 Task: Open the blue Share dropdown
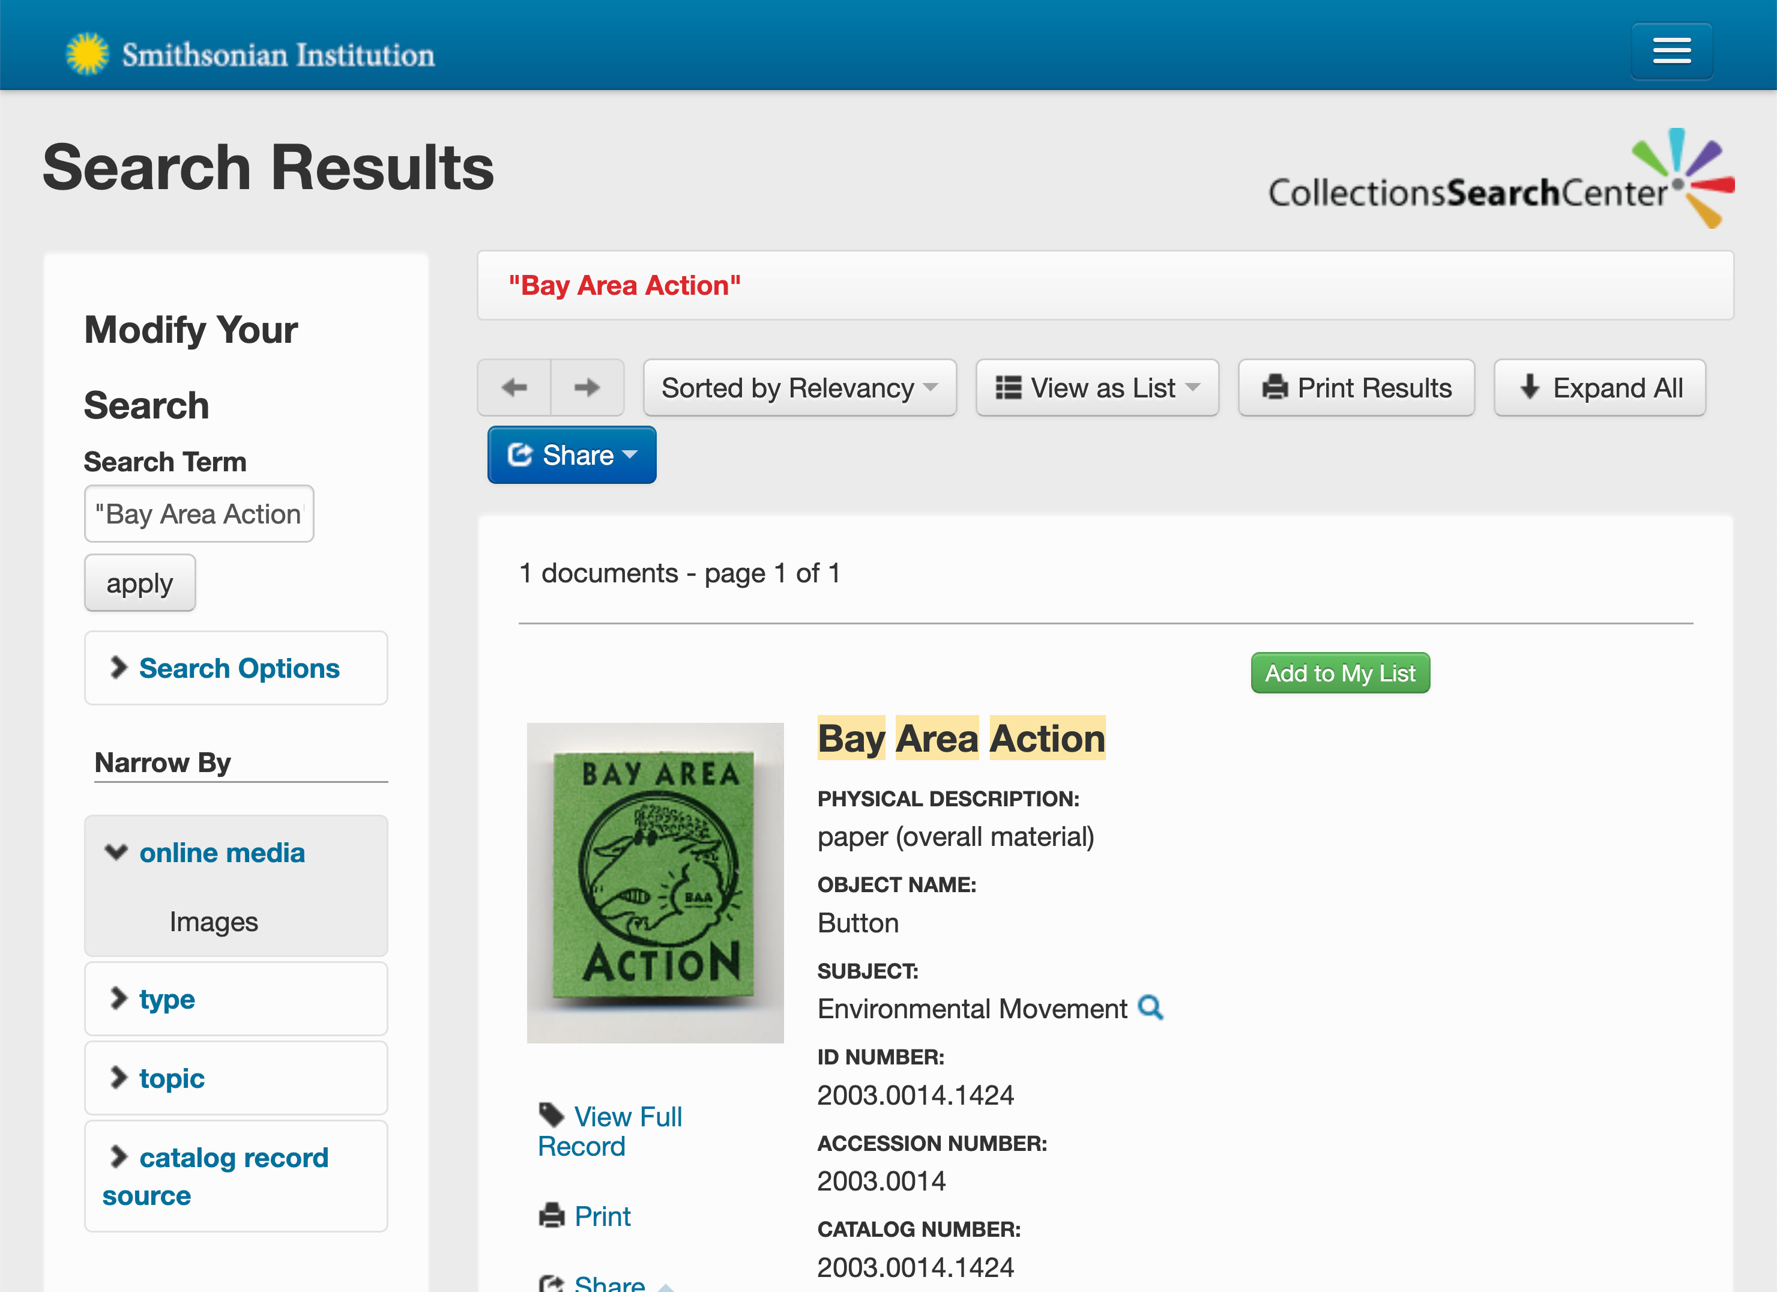click(571, 454)
